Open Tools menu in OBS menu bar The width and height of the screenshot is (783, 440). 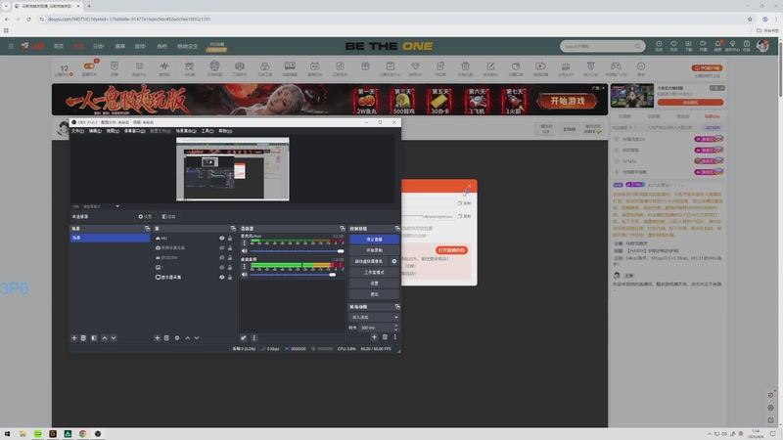pyautogui.click(x=207, y=131)
